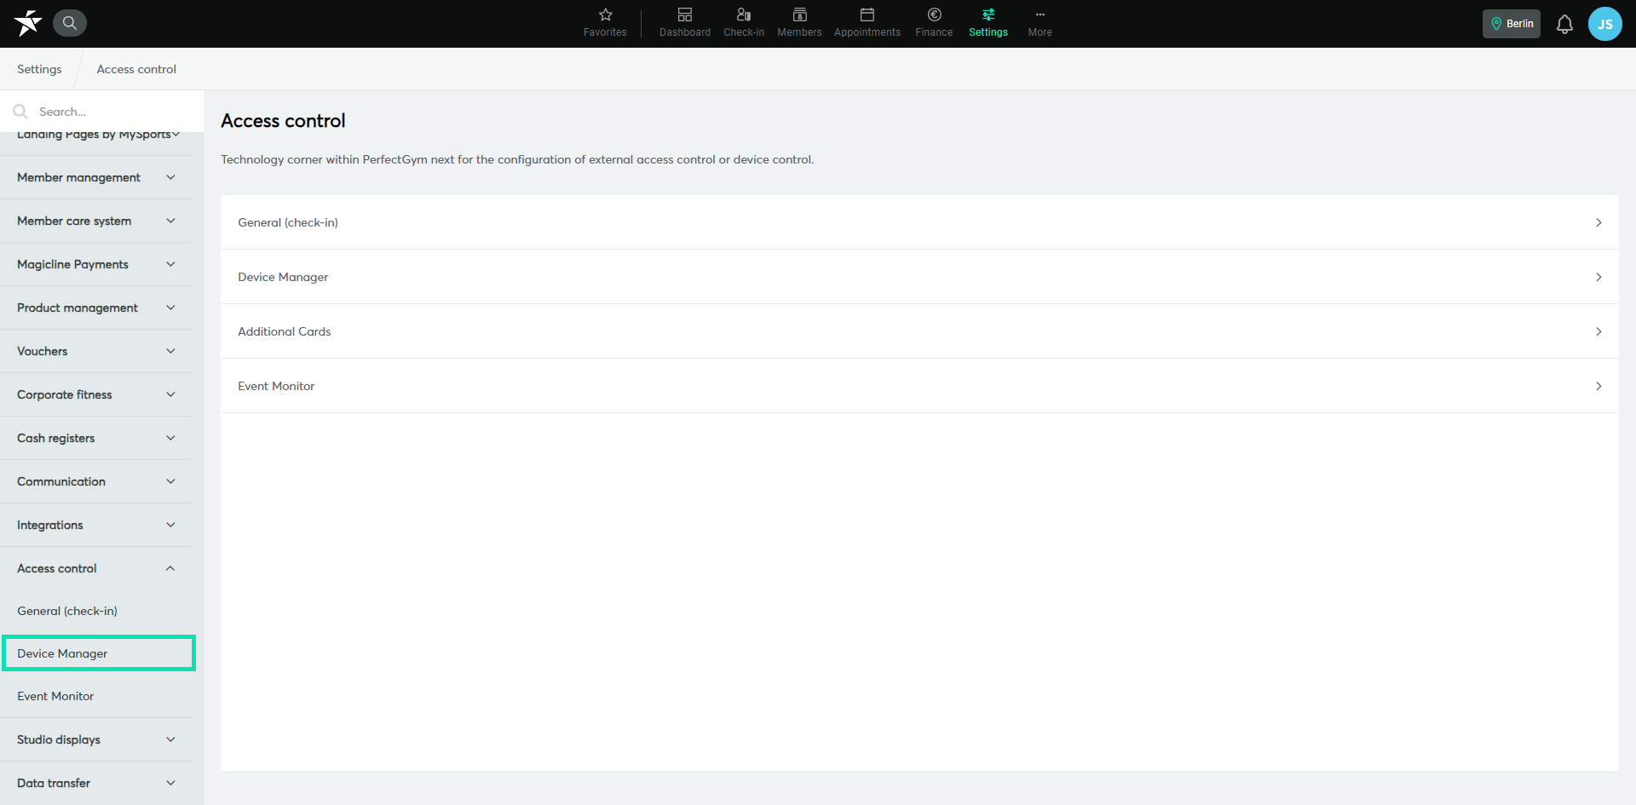Click the sidebar search magnifier icon
The image size is (1636, 805).
pos(20,112)
